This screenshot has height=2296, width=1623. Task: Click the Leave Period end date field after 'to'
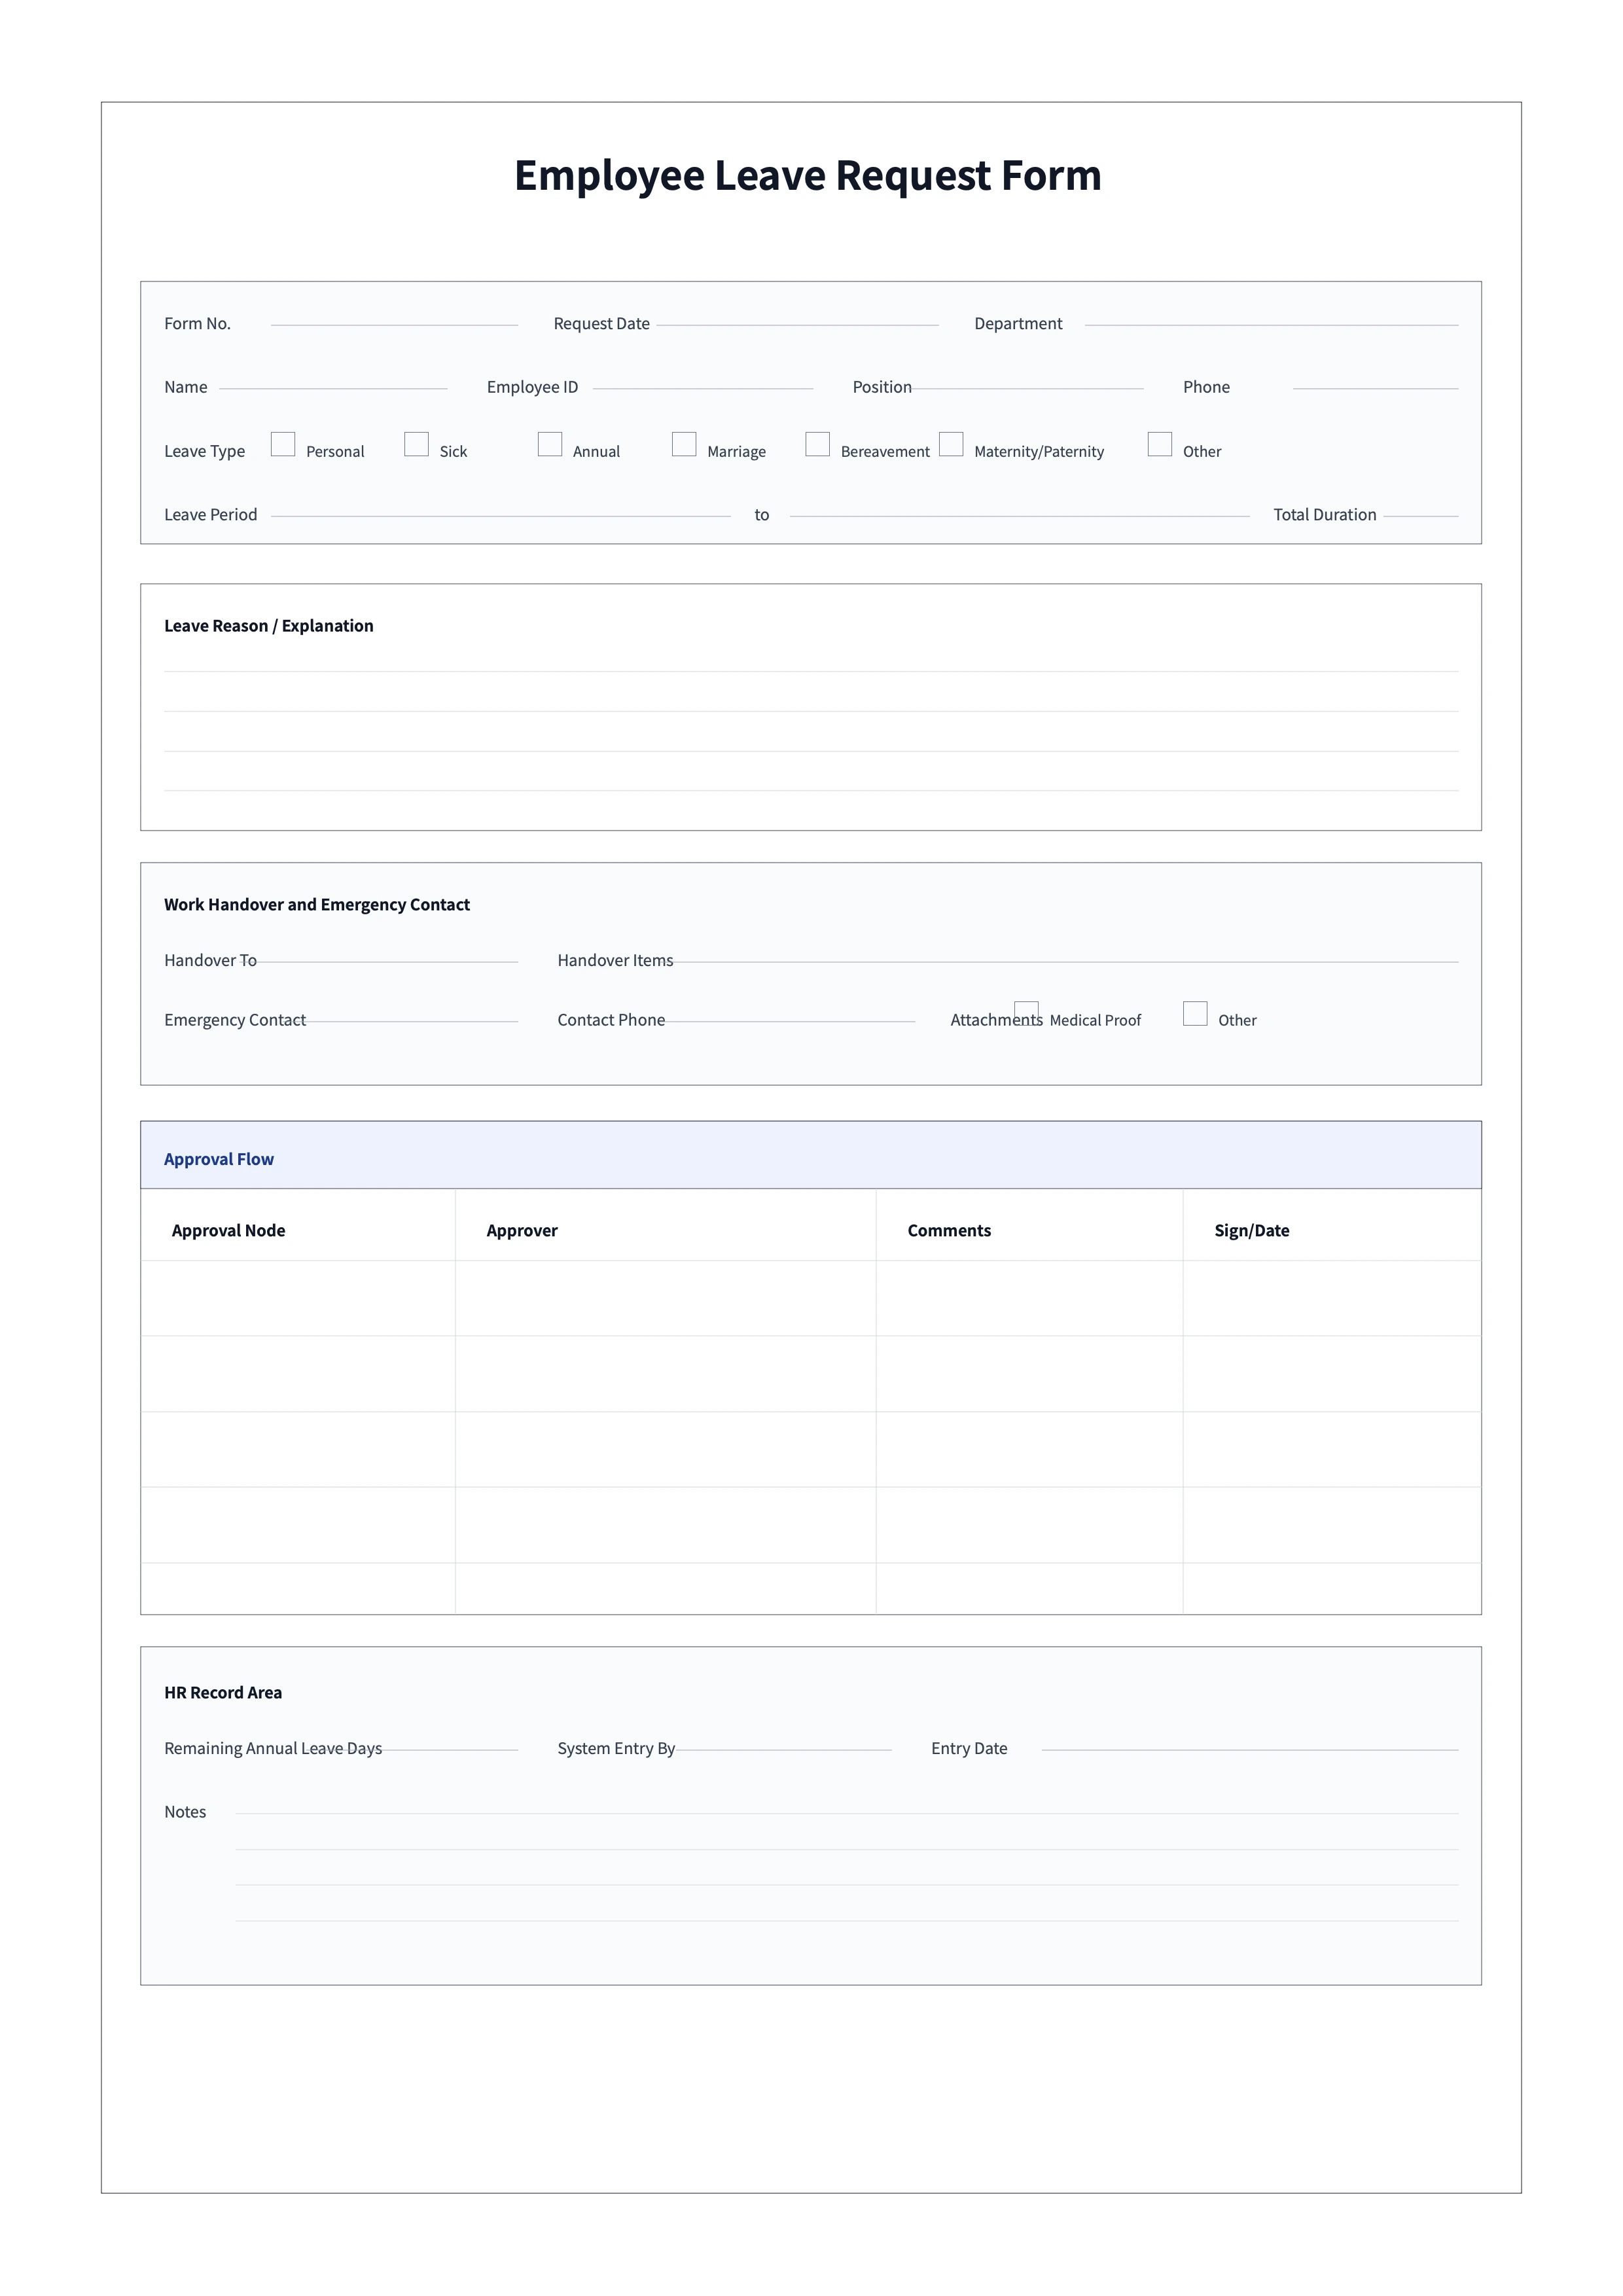click(x=1019, y=515)
